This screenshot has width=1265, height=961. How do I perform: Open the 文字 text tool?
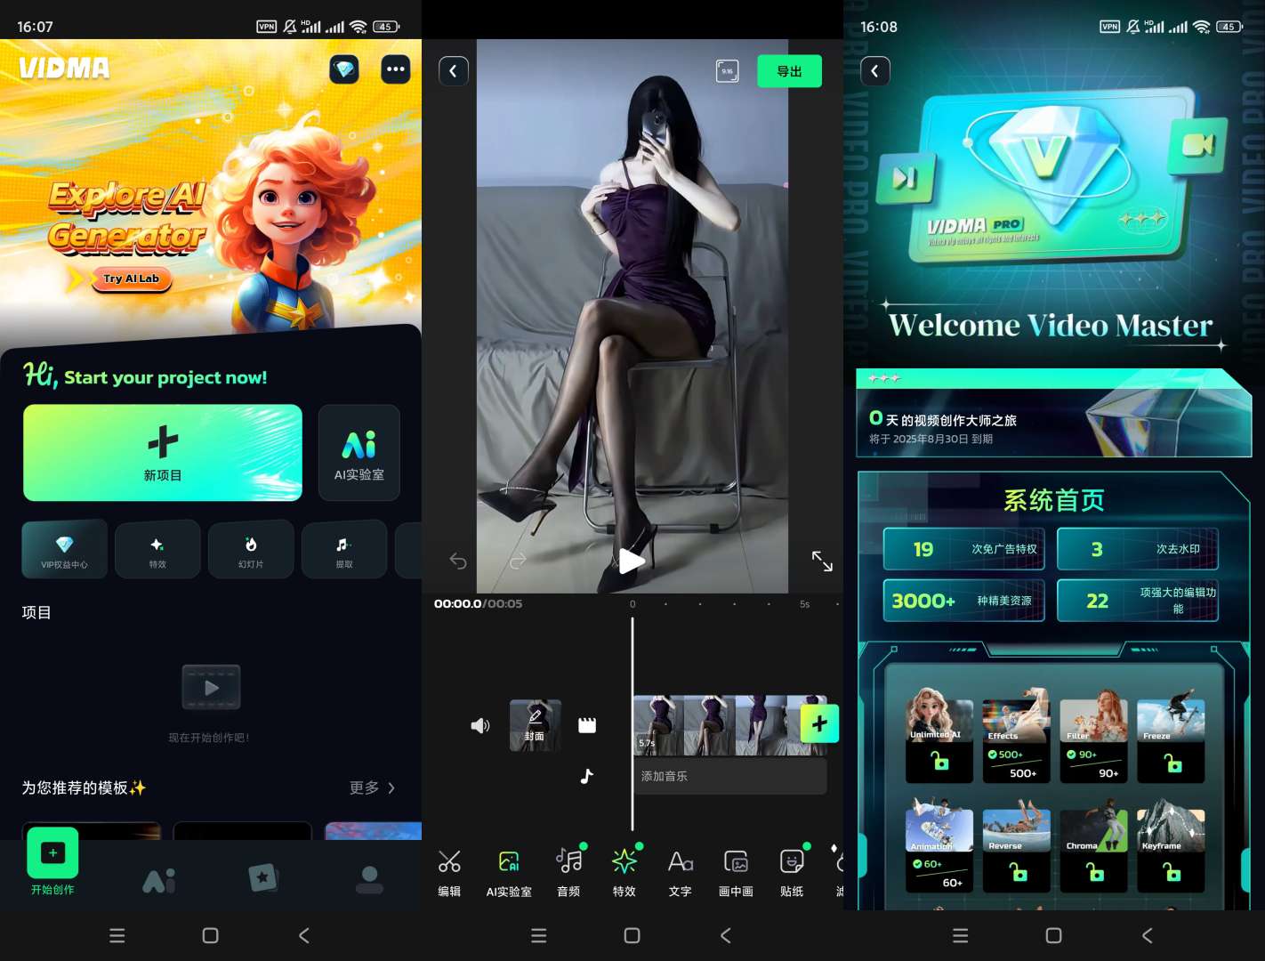[681, 872]
